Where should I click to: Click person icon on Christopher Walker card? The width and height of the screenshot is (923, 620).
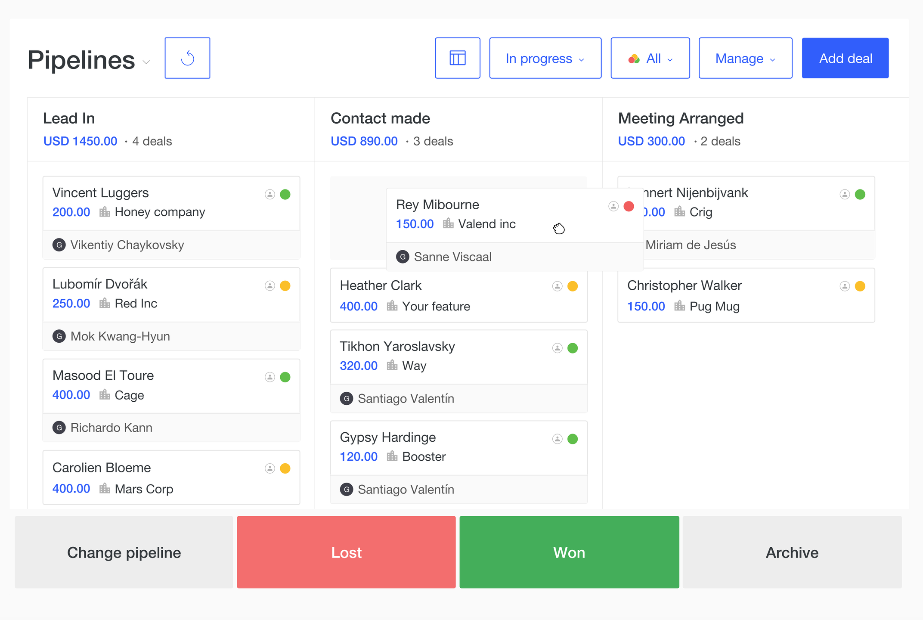click(845, 286)
